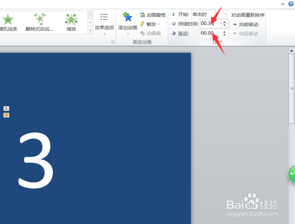Click the vertical scrollbar thumb

coord(292,89)
